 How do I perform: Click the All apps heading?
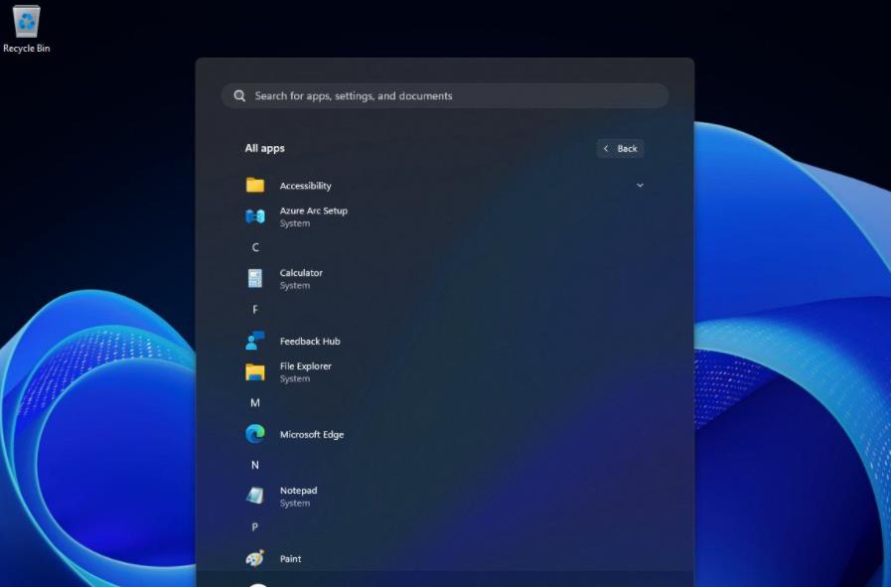point(264,148)
